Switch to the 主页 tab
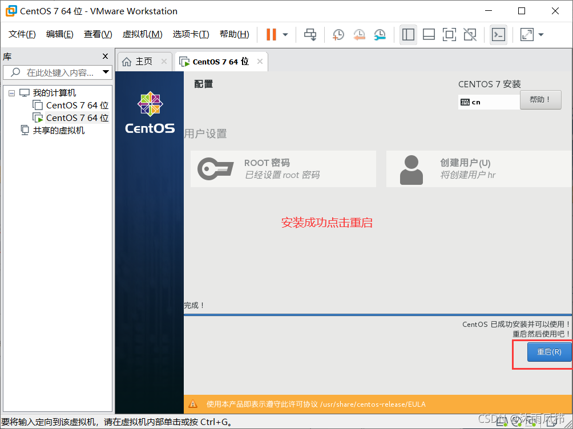Screen dimensions: 573x429 (144, 61)
